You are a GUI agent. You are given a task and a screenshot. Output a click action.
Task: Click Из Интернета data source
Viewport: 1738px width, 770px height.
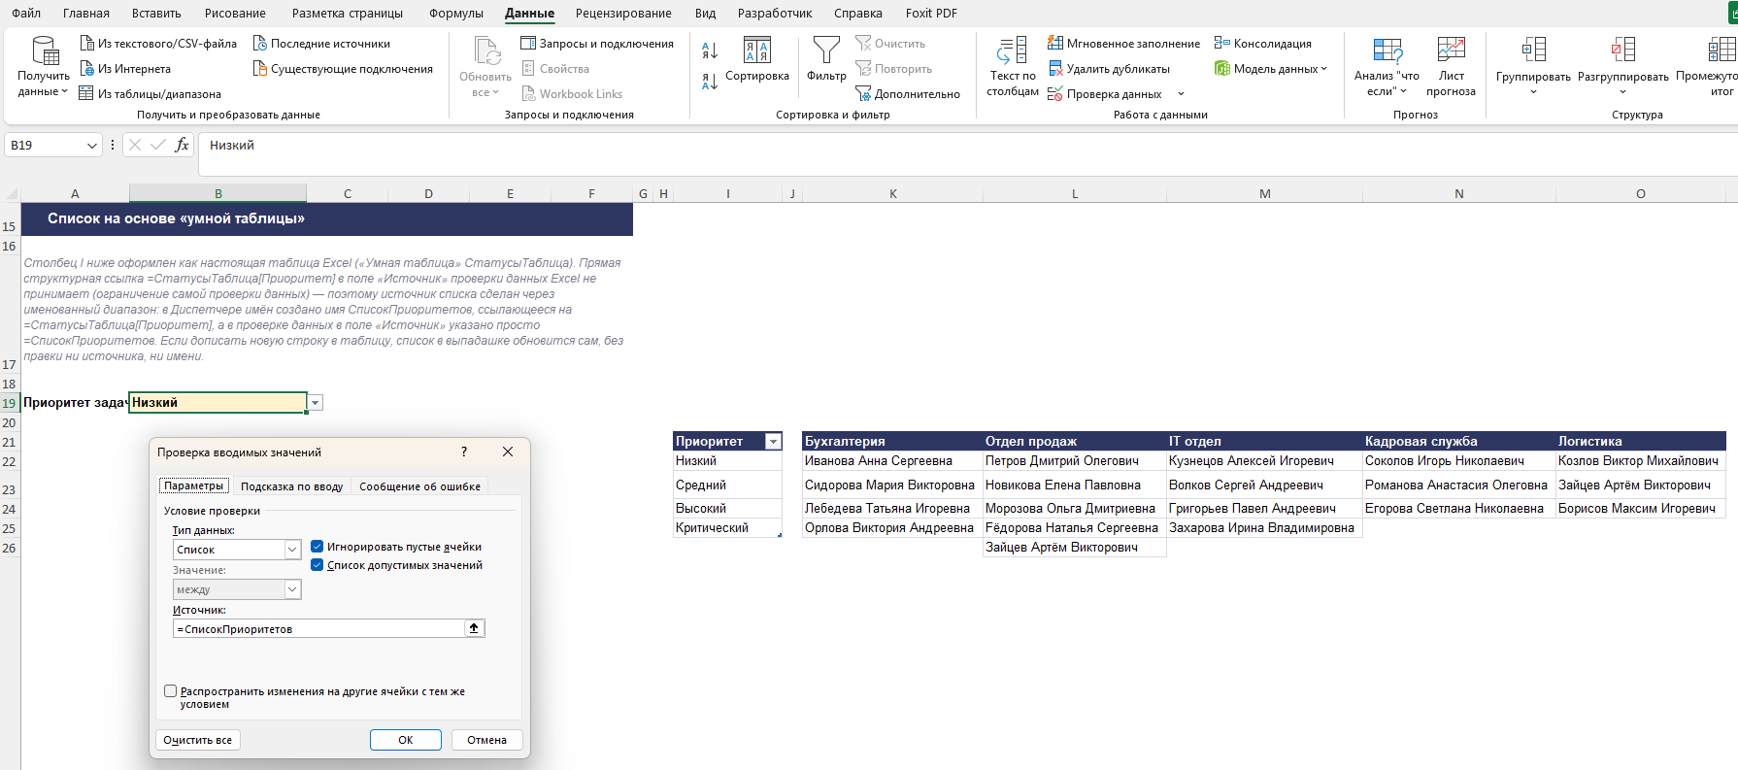125,69
